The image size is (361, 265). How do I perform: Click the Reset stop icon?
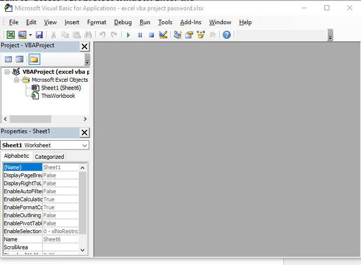pos(151,35)
